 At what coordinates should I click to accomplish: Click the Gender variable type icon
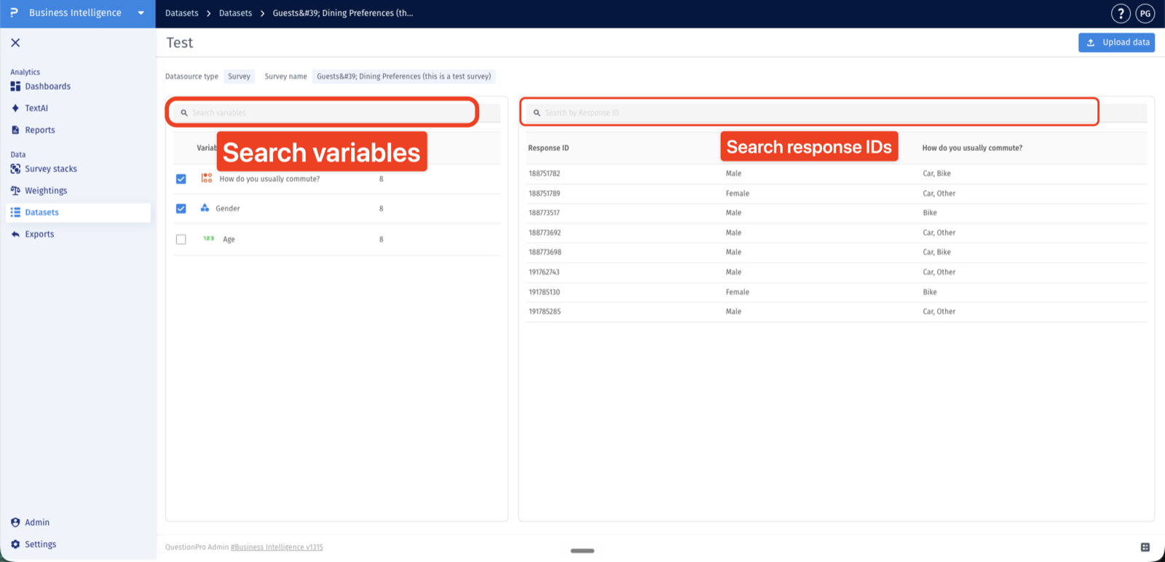point(205,207)
